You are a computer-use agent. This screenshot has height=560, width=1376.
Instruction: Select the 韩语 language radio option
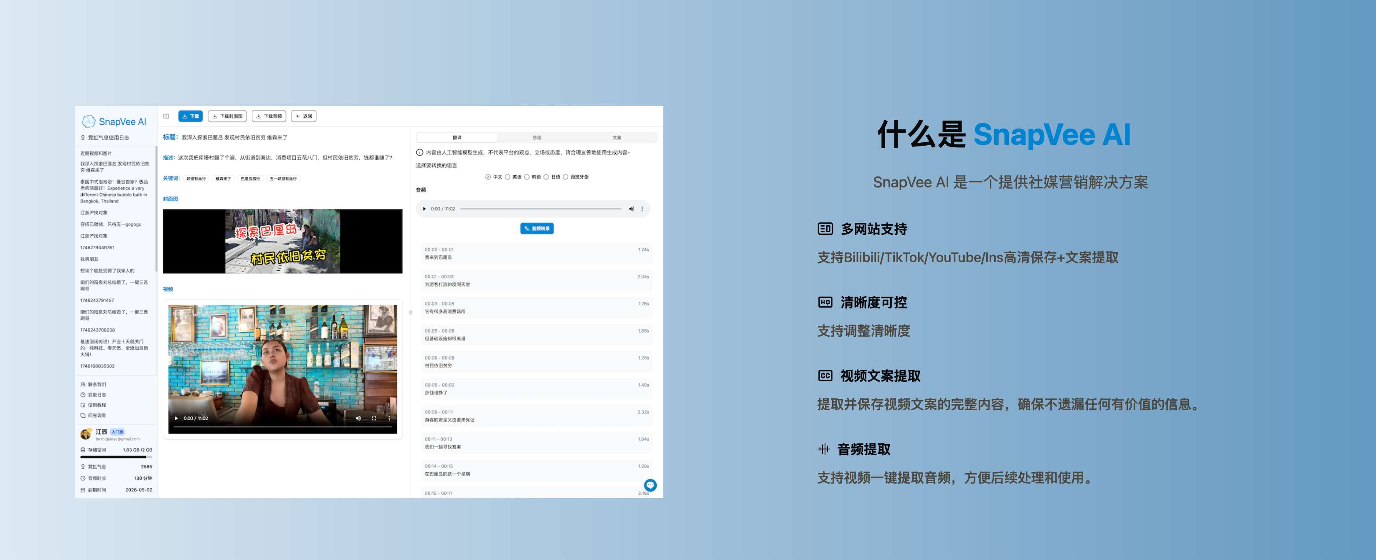(x=527, y=177)
